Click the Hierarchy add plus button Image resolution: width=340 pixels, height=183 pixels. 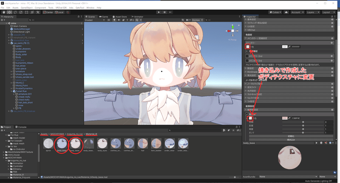pyautogui.click(x=2, y=20)
